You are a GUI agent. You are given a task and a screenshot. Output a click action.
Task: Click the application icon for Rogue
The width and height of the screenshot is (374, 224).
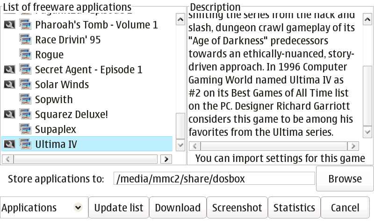click(25, 55)
